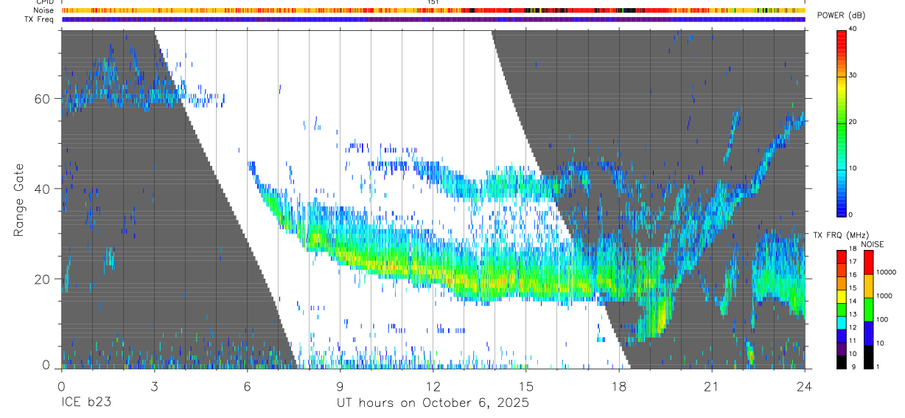Click Range Gate tick label '20'
The width and height of the screenshot is (905, 418).
43,279
